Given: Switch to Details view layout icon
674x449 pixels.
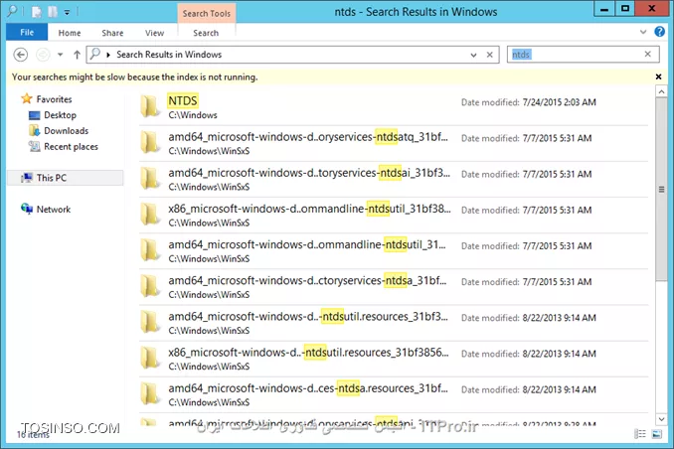Looking at the screenshot, I should (640, 434).
